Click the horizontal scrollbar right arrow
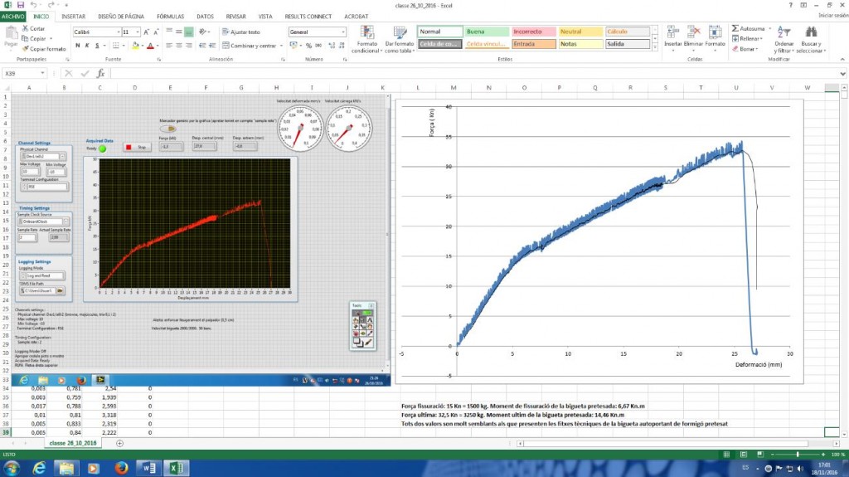The height and width of the screenshot is (477, 849). click(837, 443)
